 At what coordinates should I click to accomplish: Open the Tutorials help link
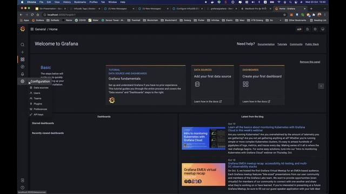282,44
